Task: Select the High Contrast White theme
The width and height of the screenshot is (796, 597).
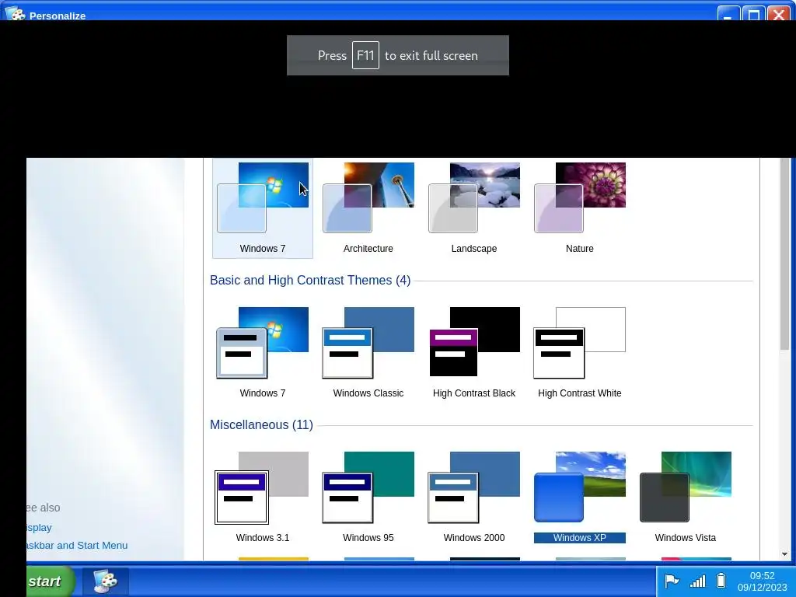Action: pyautogui.click(x=580, y=353)
